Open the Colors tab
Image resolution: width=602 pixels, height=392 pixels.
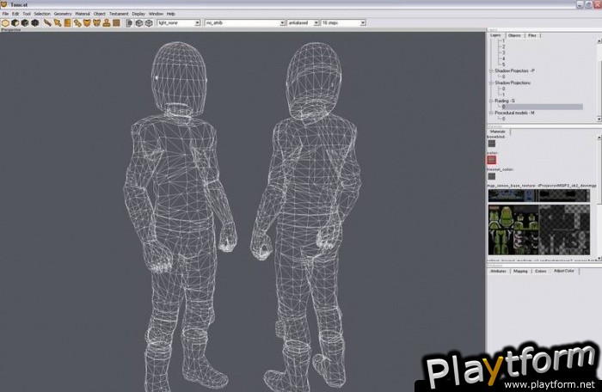(541, 272)
